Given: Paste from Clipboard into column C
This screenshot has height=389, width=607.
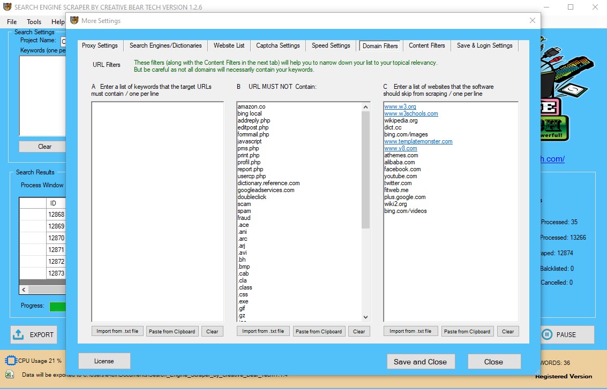Looking at the screenshot, I should point(467,331).
